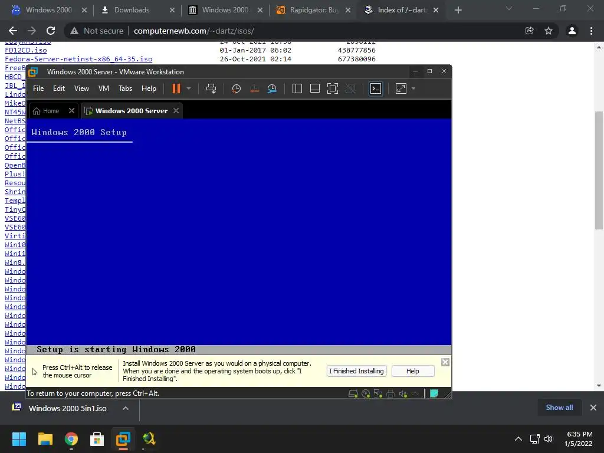The width and height of the screenshot is (604, 453).
Task: Open the VMware File menu
Action: pos(38,88)
